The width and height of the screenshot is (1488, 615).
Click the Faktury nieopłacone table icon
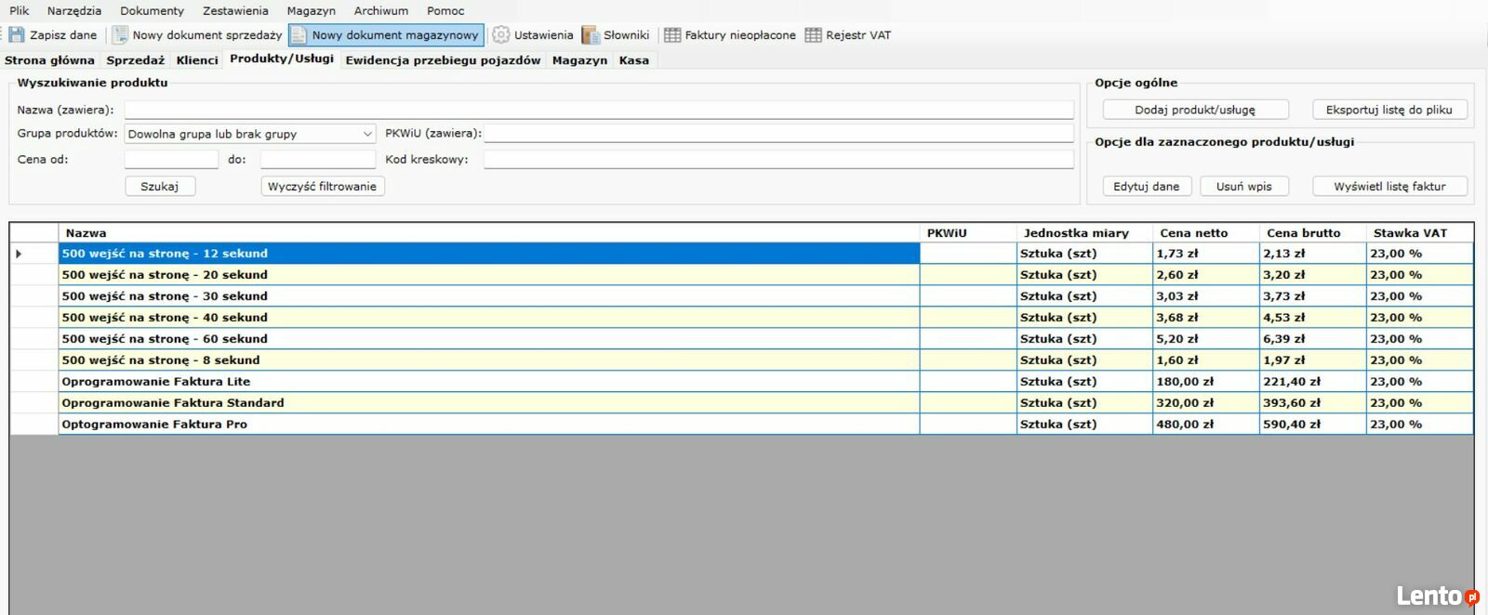[x=672, y=35]
